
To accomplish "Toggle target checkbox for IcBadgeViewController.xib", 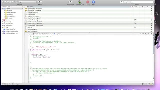I will tap(151, 26).
